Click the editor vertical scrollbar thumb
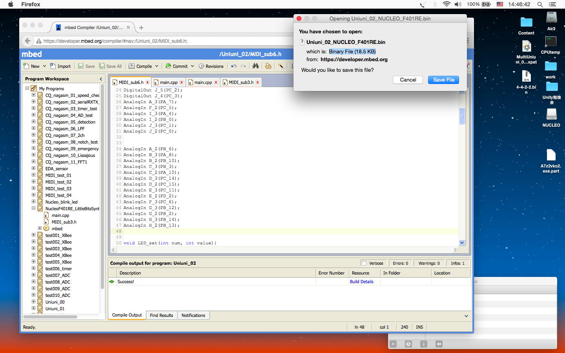 pyautogui.click(x=462, y=116)
